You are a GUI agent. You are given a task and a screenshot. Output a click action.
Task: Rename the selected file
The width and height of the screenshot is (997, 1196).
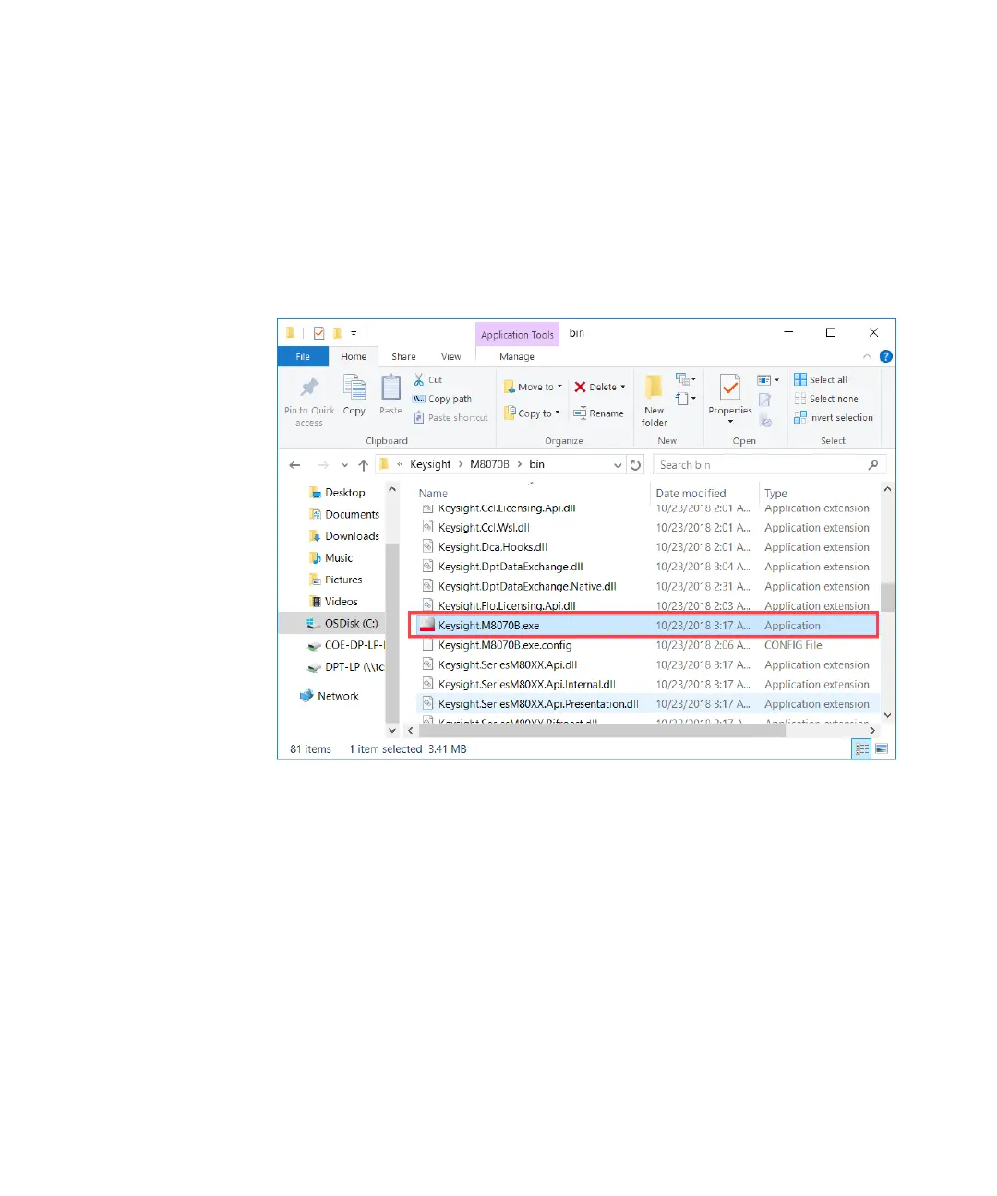click(598, 413)
